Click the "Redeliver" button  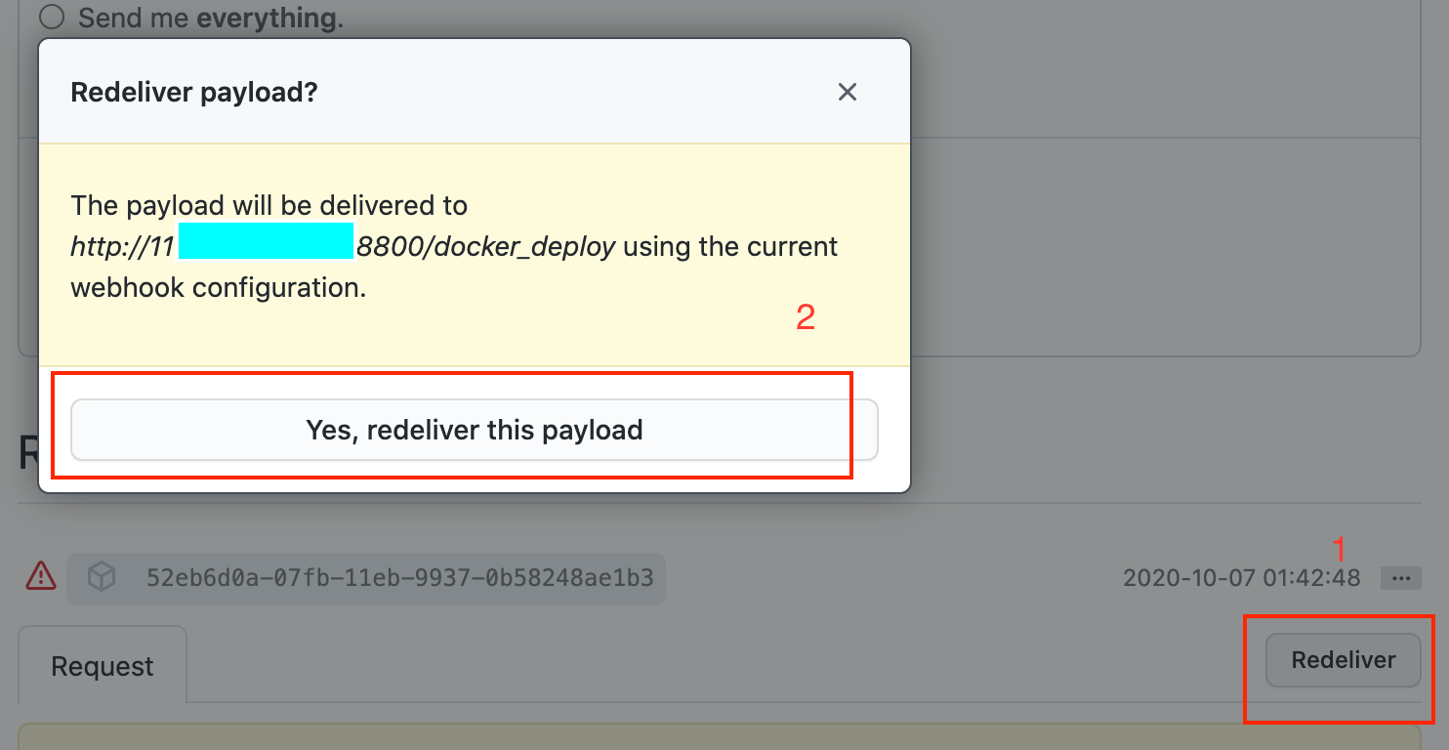click(x=1342, y=659)
